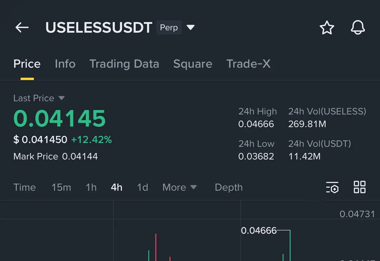
Task: Select the Price tab
Action: tap(27, 64)
